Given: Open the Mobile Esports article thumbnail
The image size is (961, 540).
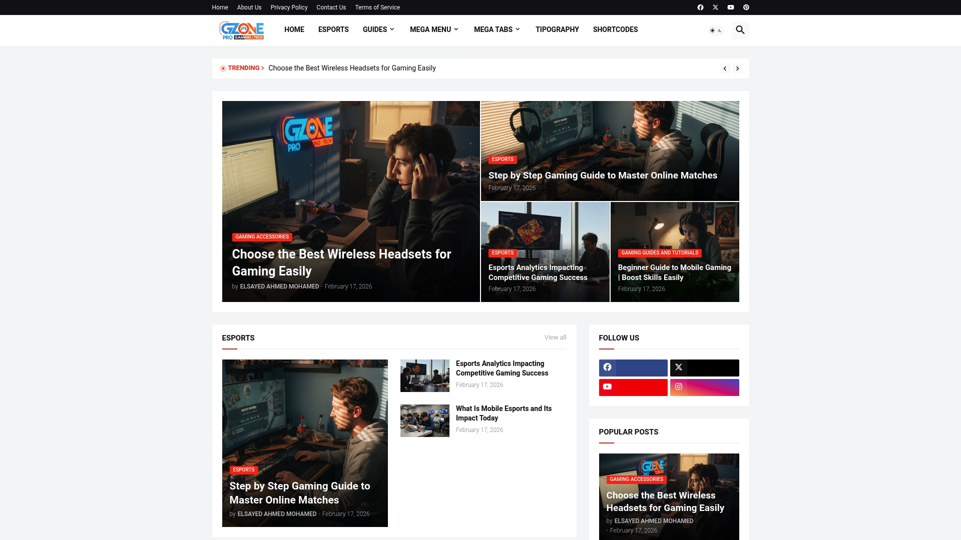Looking at the screenshot, I should pos(424,420).
